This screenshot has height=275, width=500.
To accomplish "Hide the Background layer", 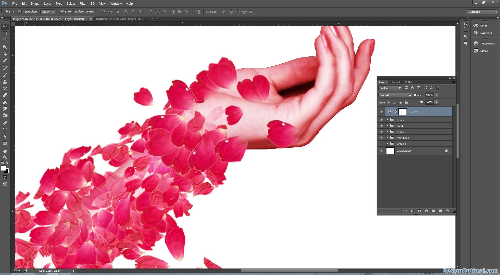I will [x=381, y=151].
